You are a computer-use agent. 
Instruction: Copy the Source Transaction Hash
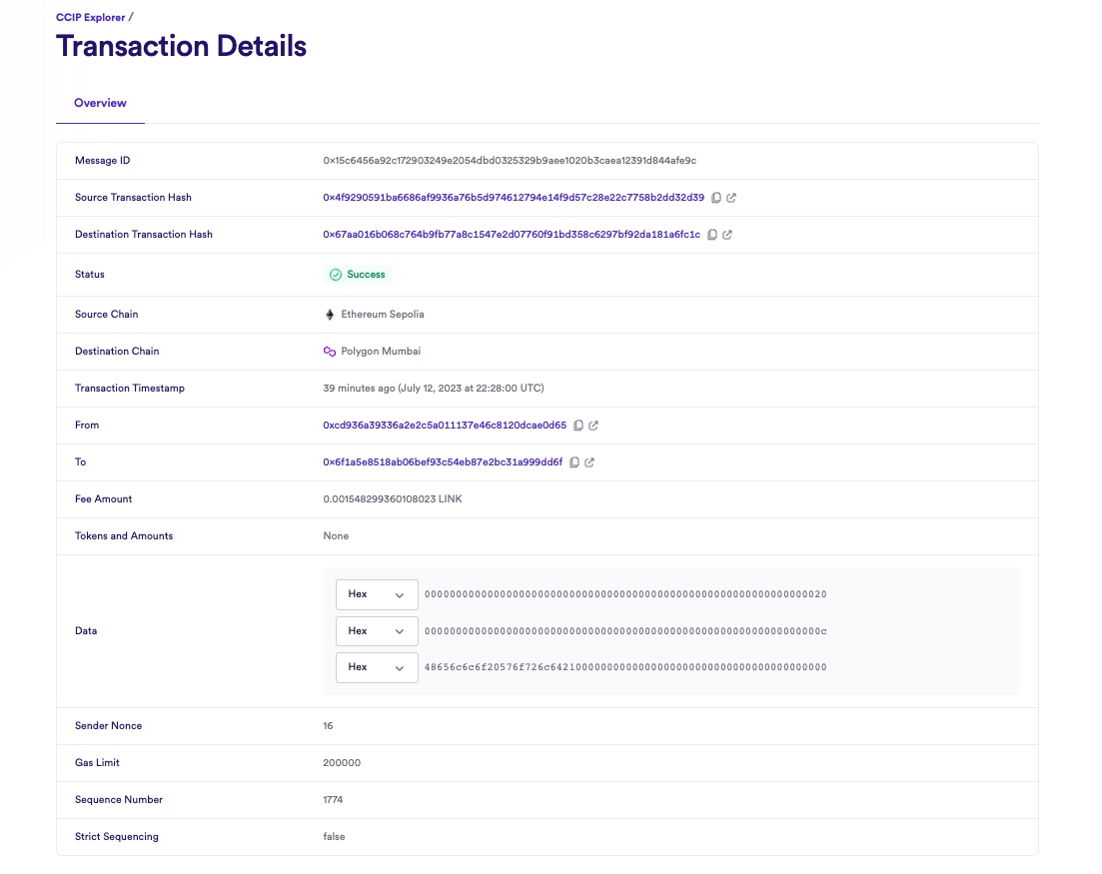(716, 198)
